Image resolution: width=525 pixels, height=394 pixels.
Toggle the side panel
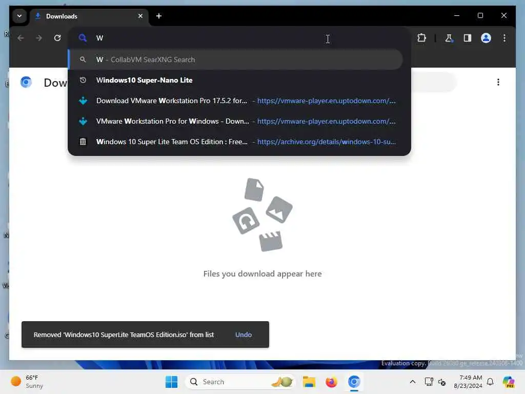pyautogui.click(x=468, y=38)
